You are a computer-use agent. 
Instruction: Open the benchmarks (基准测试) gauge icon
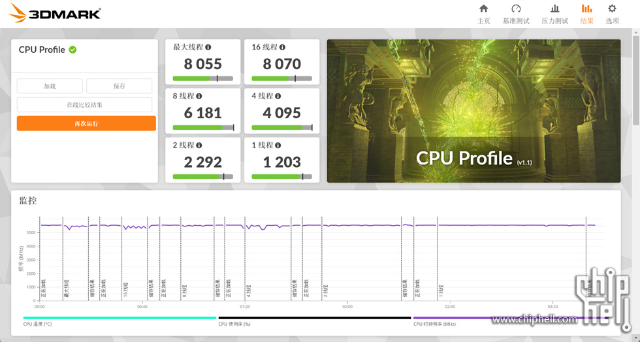click(516, 8)
